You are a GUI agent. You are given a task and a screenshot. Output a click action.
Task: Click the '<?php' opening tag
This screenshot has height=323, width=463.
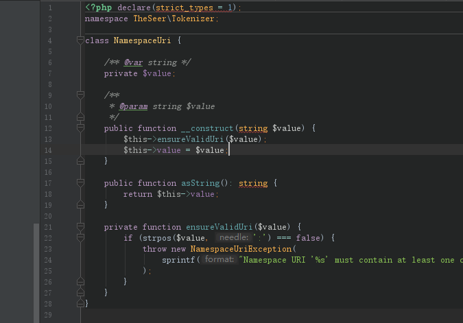98,8
